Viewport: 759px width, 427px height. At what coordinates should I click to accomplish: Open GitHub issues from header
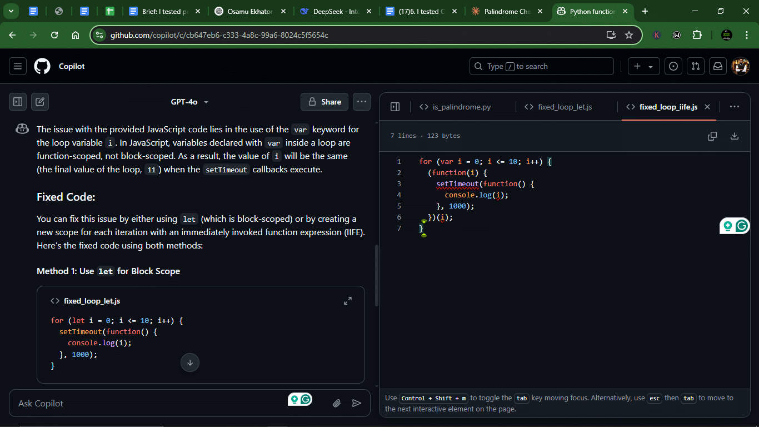point(673,66)
